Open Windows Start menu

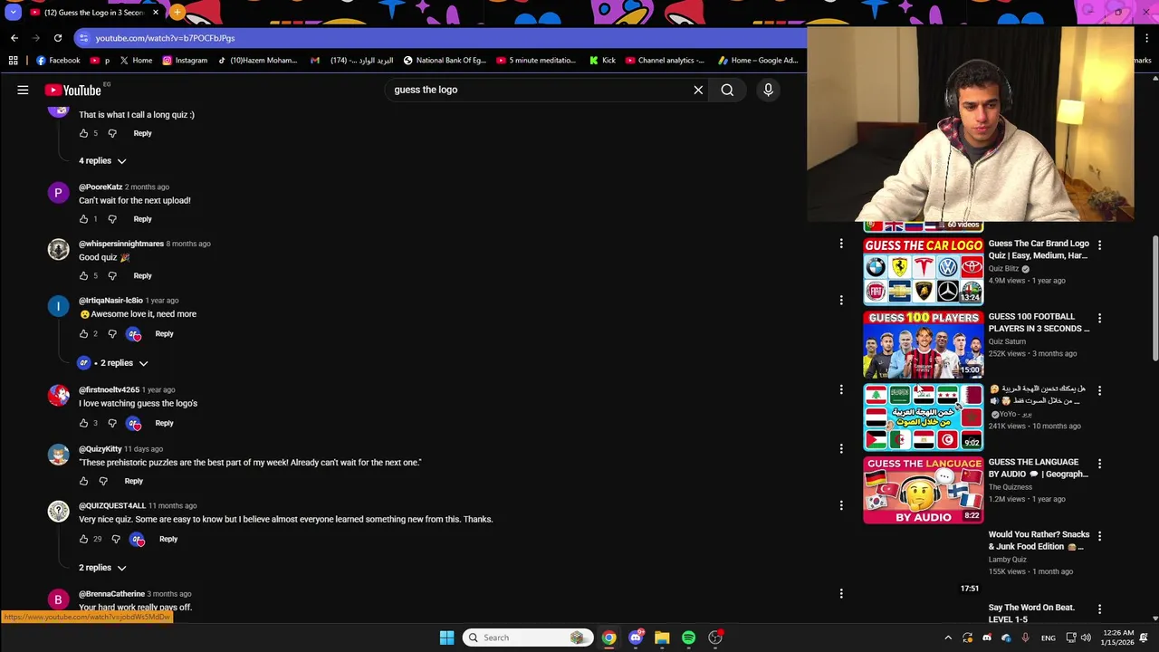coord(446,638)
